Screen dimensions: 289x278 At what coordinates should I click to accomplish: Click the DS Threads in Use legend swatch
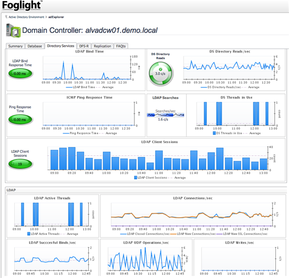coord(214,133)
